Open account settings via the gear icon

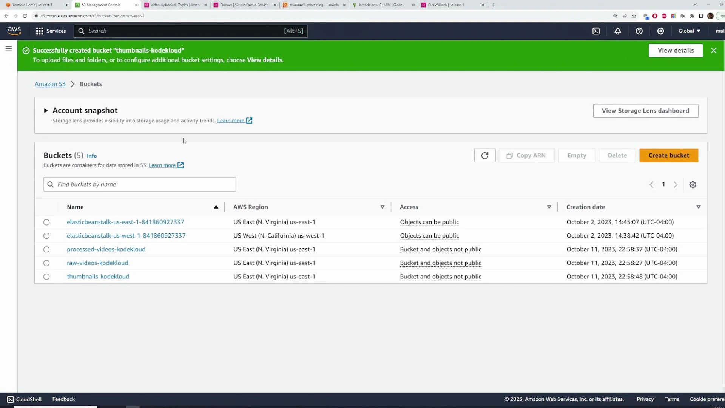tap(660, 31)
